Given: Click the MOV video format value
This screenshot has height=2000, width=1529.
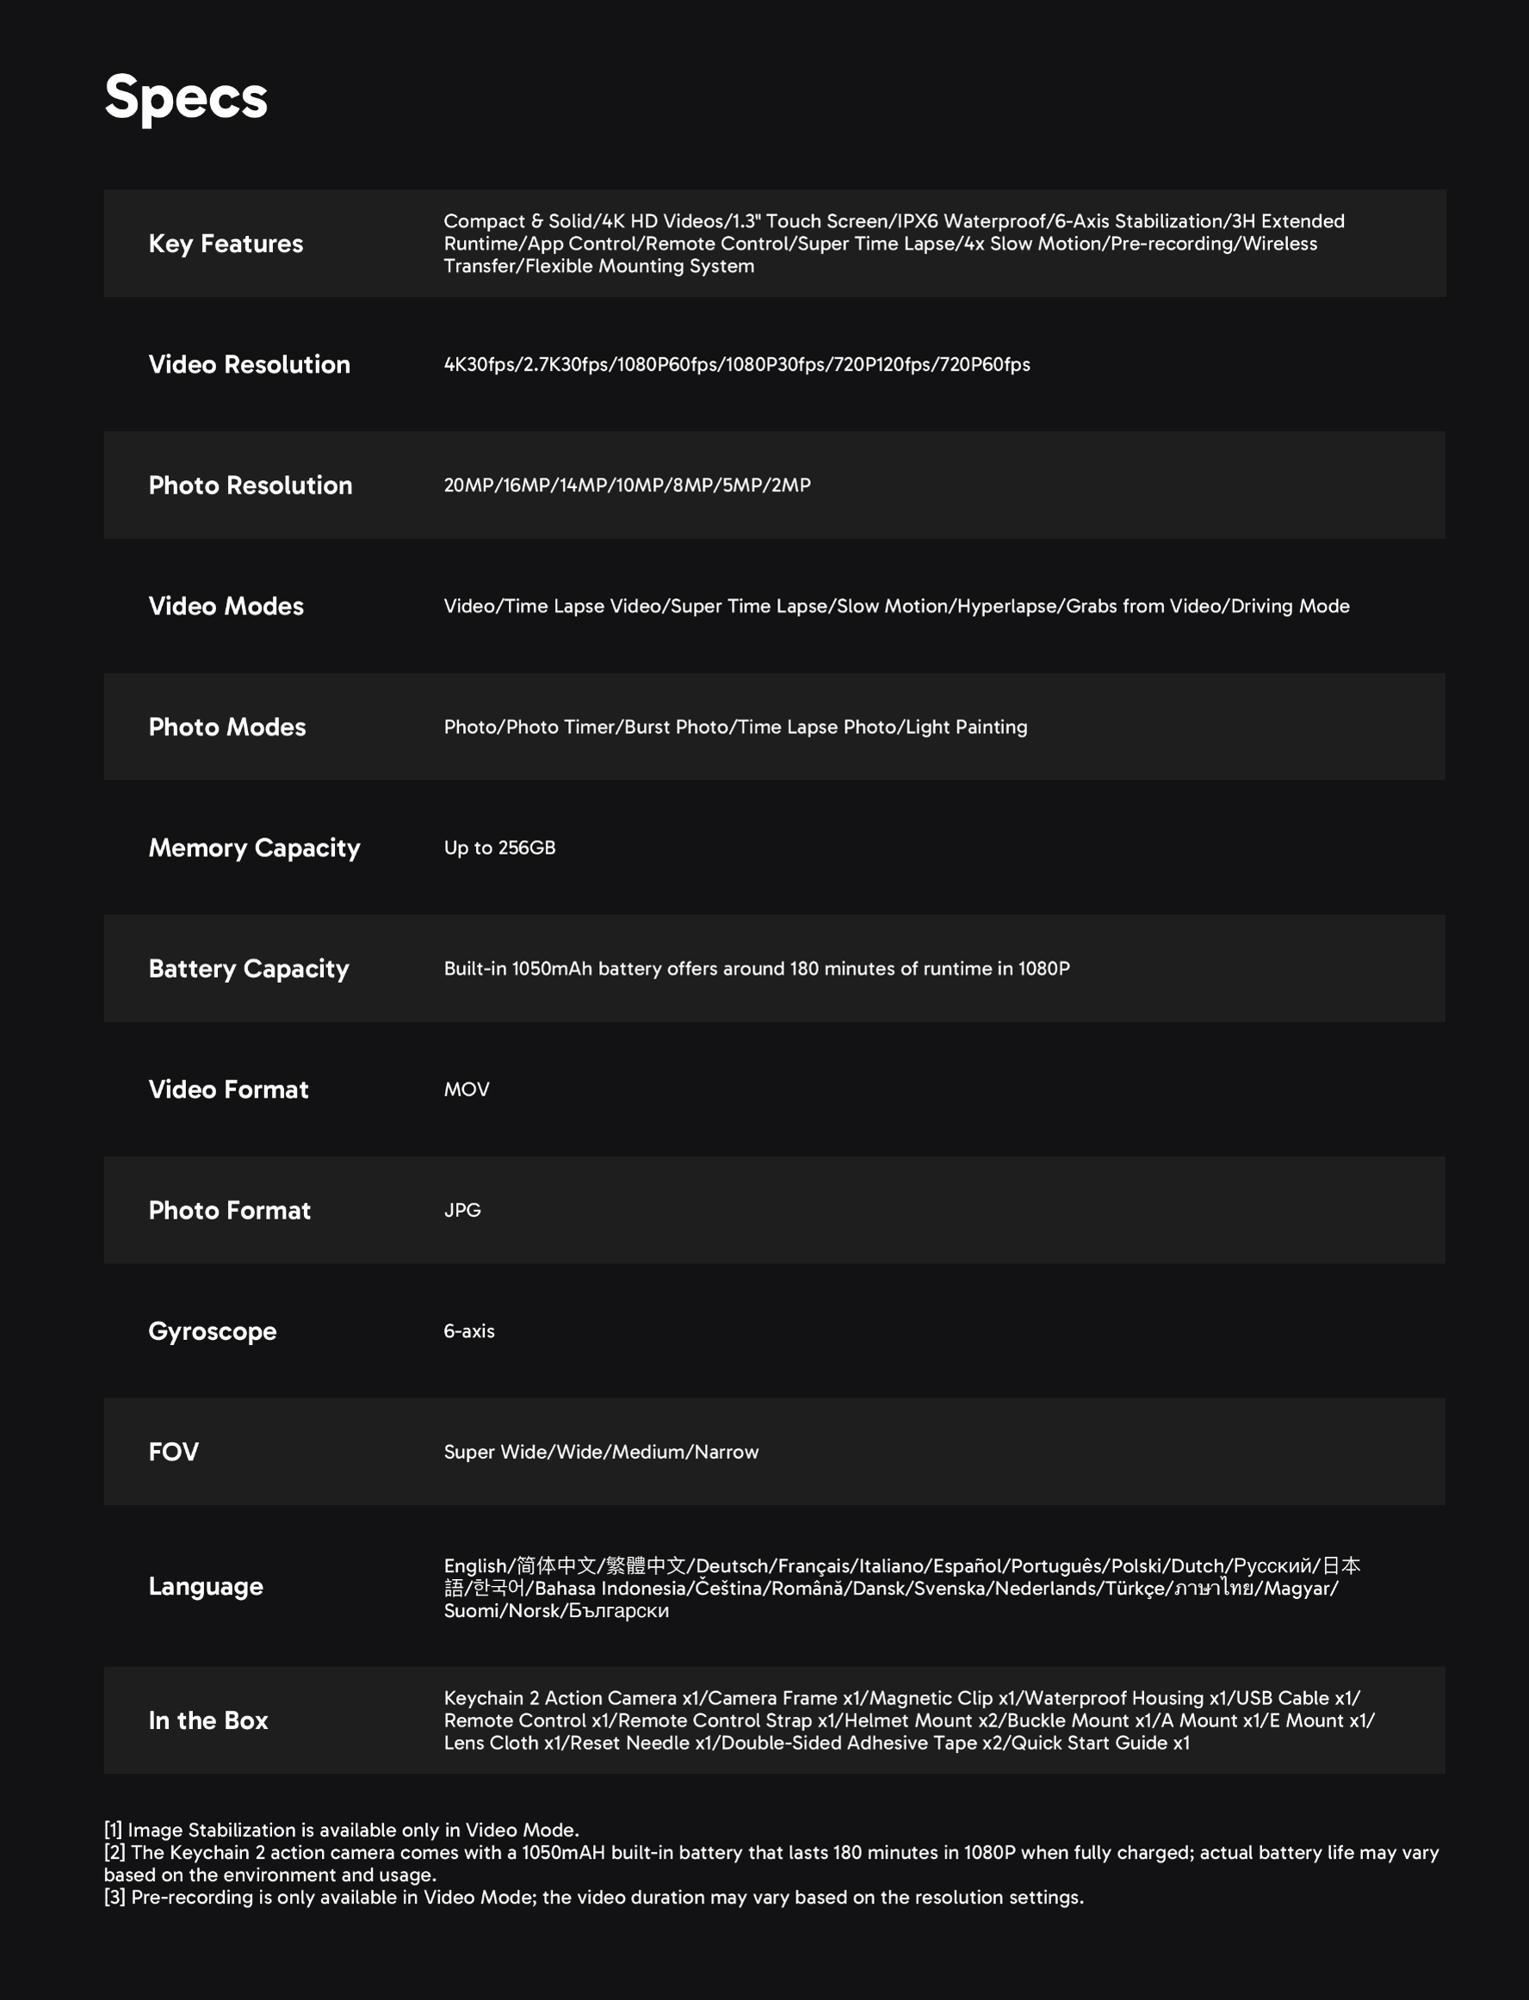Looking at the screenshot, I should [x=466, y=1090].
